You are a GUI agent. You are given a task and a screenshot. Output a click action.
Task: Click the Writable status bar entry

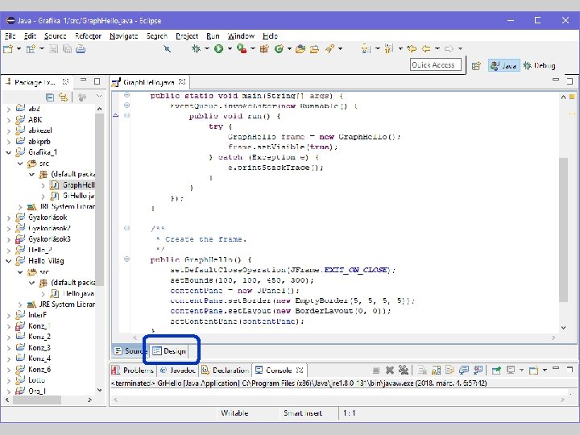[234, 413]
